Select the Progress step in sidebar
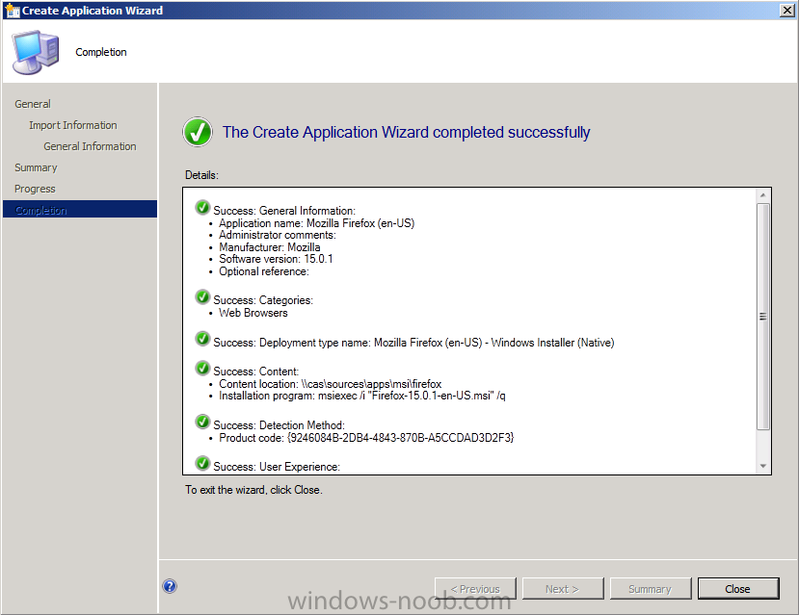Viewport: 799px width, 615px height. click(35, 189)
